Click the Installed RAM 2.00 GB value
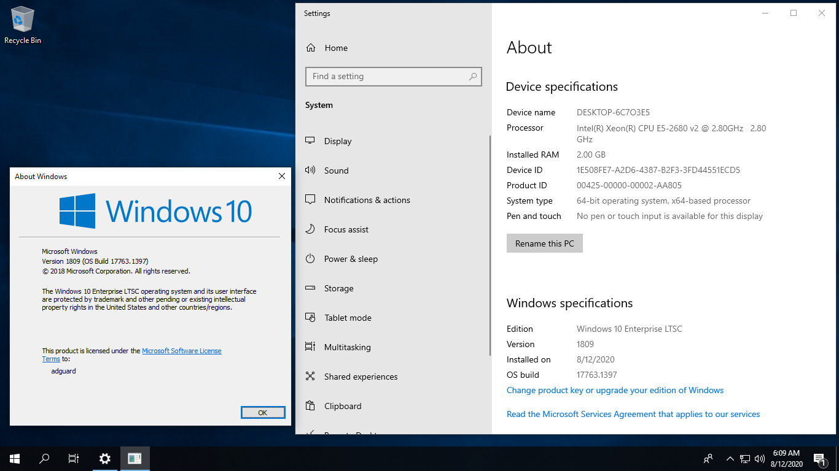 pyautogui.click(x=591, y=155)
